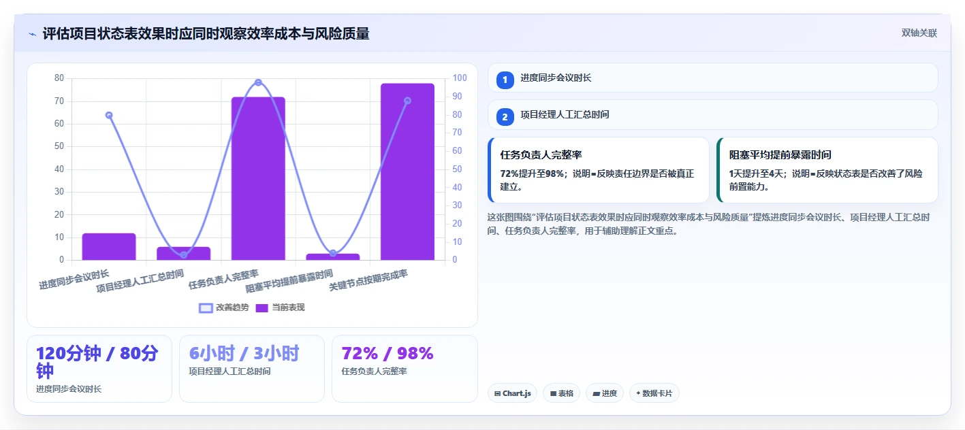Click the line point at 项目经理人工汇总时间
The height and width of the screenshot is (430, 965).
tap(183, 255)
